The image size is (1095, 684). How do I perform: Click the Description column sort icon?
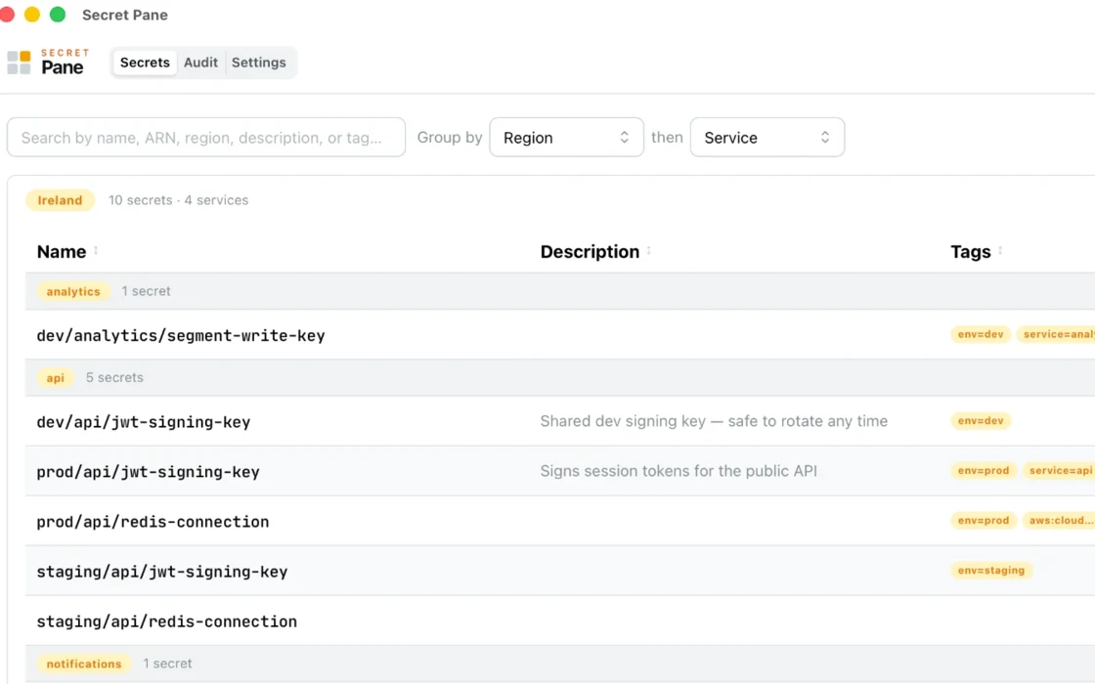pyautogui.click(x=649, y=251)
